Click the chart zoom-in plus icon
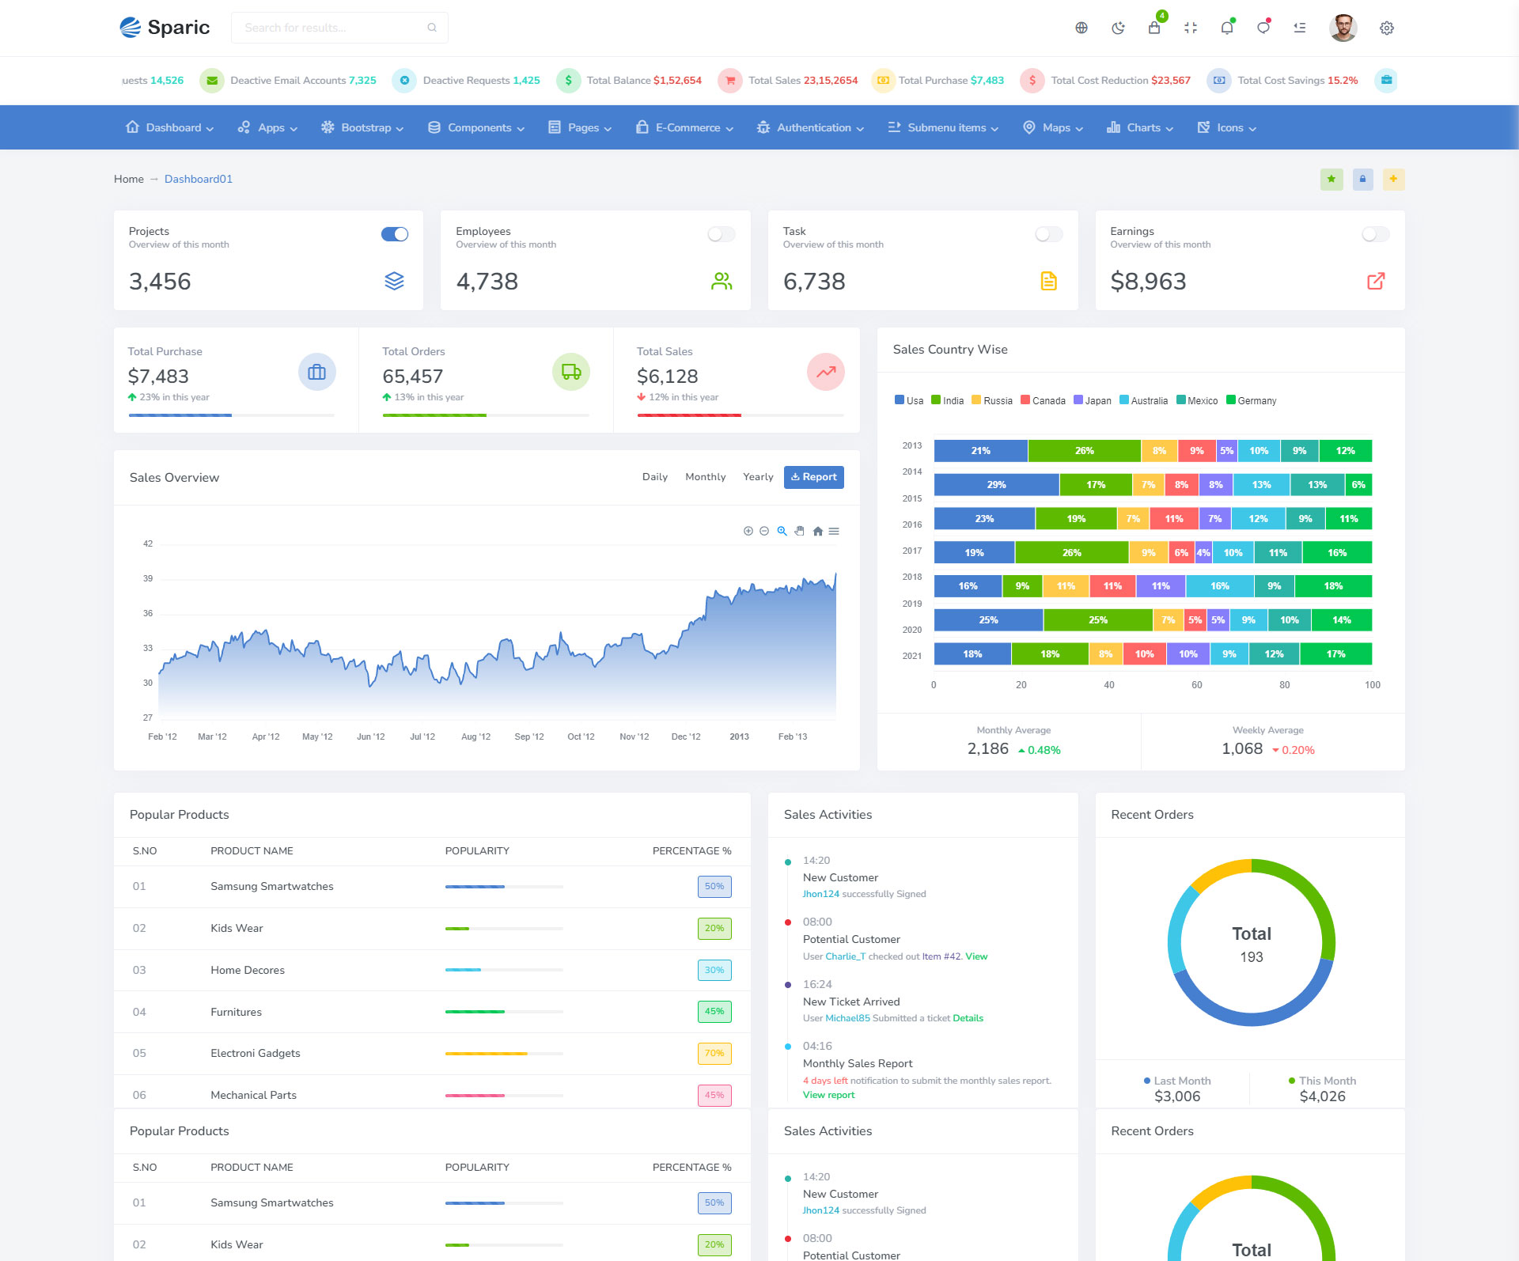Viewport: 1519px width, 1261px height. point(748,532)
